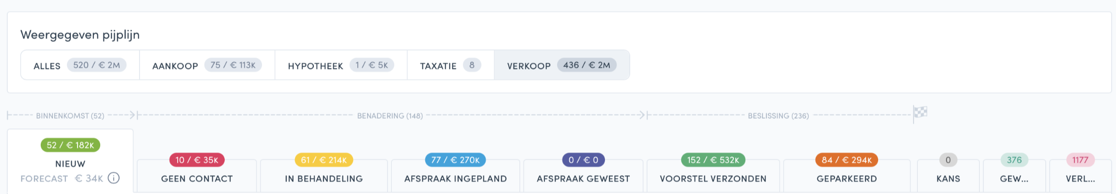1116x194 pixels.
Task: Click the forecast info icon
Action: pos(113,178)
